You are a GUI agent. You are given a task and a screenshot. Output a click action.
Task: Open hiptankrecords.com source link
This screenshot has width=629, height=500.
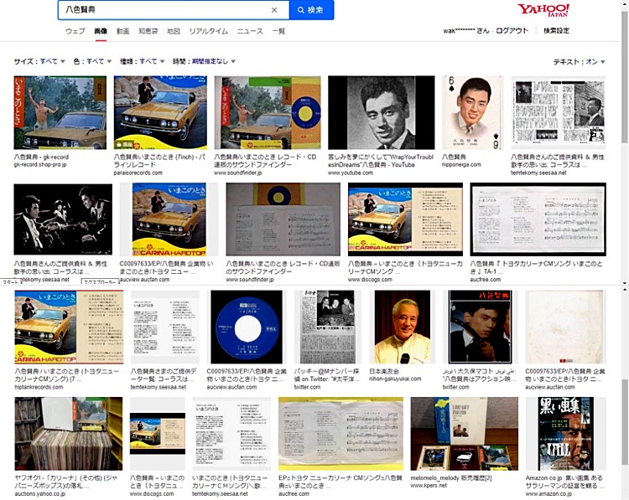[39, 387]
